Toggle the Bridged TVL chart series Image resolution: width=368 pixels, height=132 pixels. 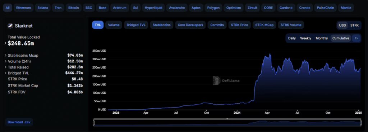136,25
